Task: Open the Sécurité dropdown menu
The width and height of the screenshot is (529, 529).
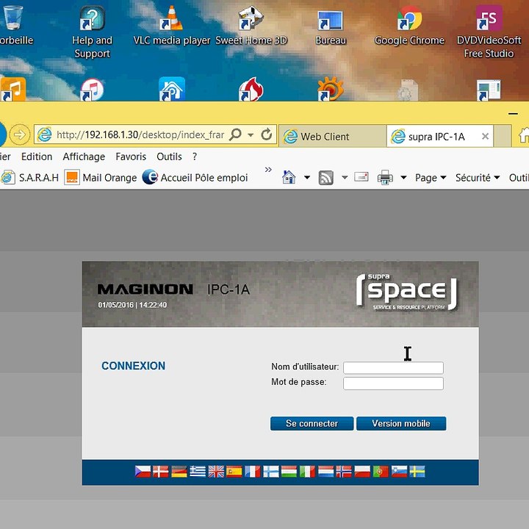Action: pos(477,178)
